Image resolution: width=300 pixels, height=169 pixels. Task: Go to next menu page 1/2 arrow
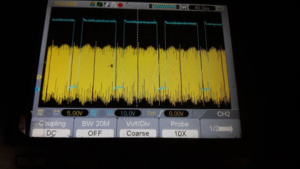click(x=221, y=129)
